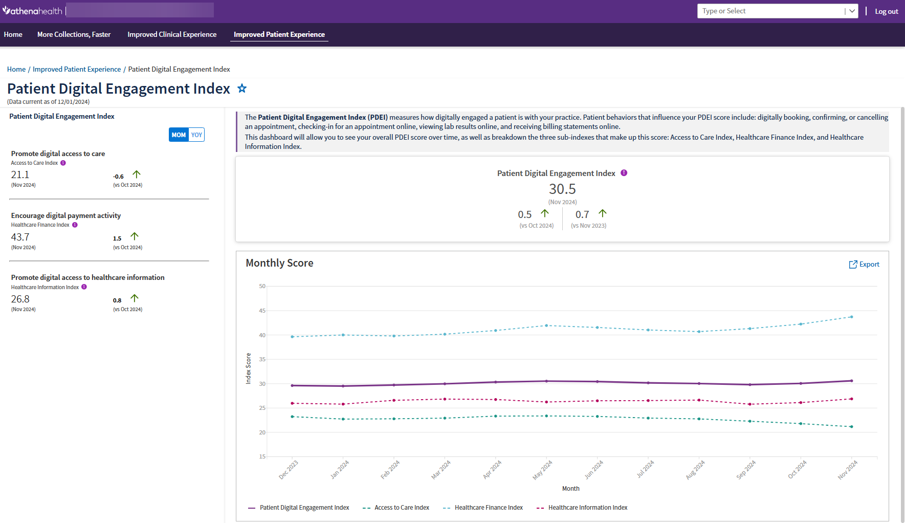Open the Healthcare Information Index info tooltip
This screenshot has width=905, height=523.
point(83,287)
